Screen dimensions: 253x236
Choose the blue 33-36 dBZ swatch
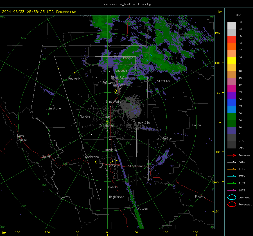232,102
